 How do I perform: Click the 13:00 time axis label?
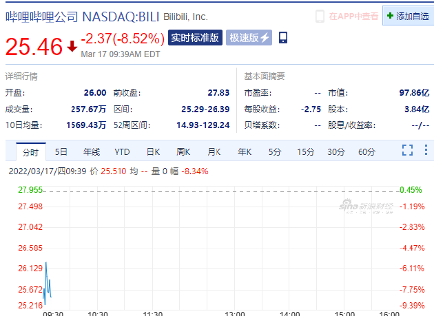[x=235, y=314]
